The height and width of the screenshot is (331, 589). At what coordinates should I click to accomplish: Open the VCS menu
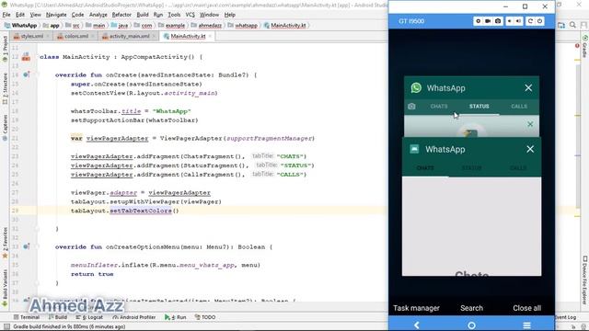tap(191, 15)
